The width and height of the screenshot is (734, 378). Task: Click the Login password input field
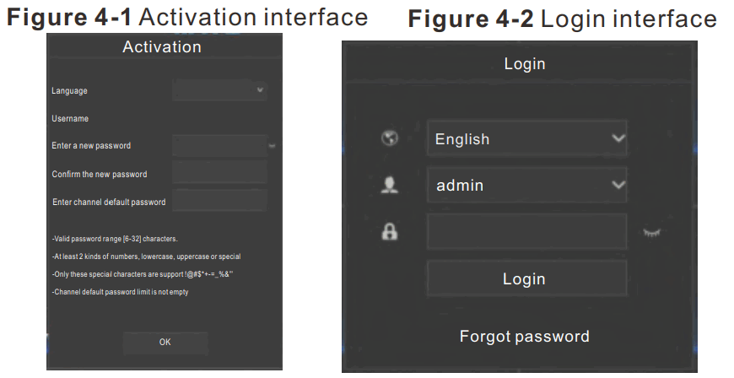point(526,231)
